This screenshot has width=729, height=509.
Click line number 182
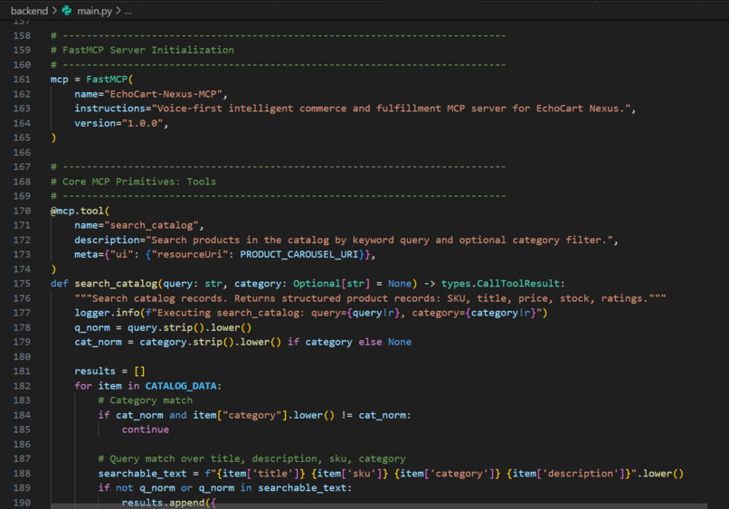(x=22, y=386)
